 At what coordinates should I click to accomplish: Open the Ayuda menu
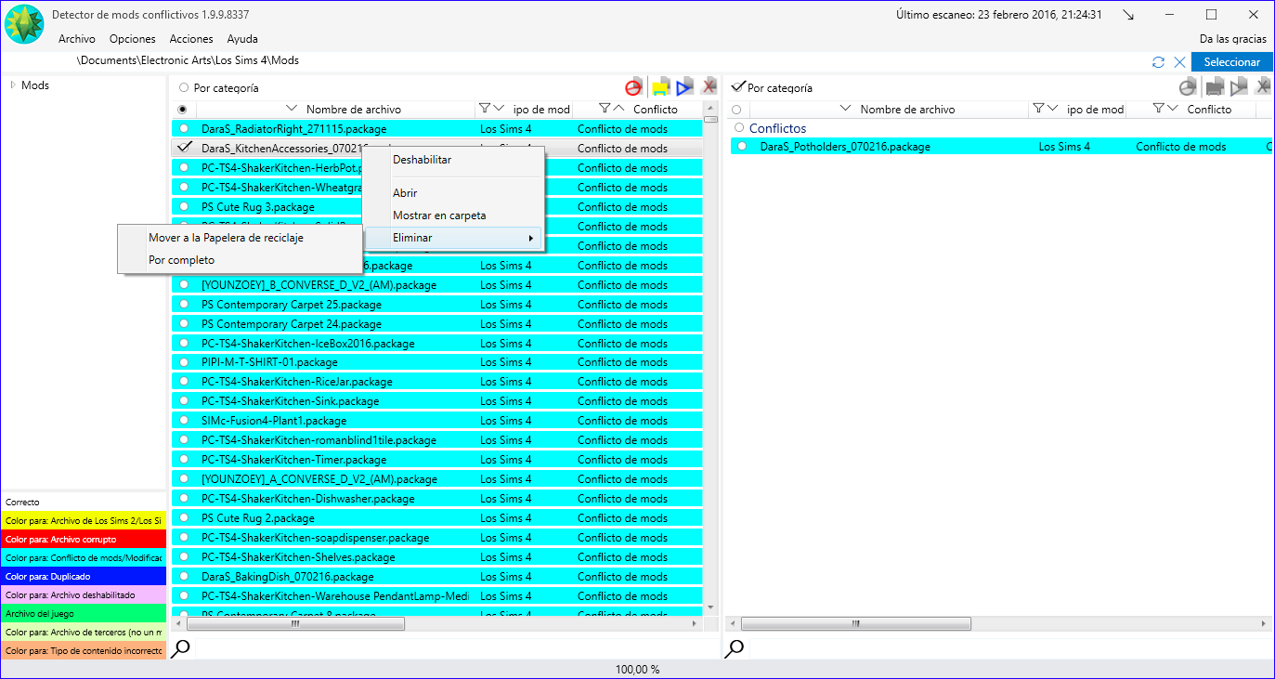point(242,39)
